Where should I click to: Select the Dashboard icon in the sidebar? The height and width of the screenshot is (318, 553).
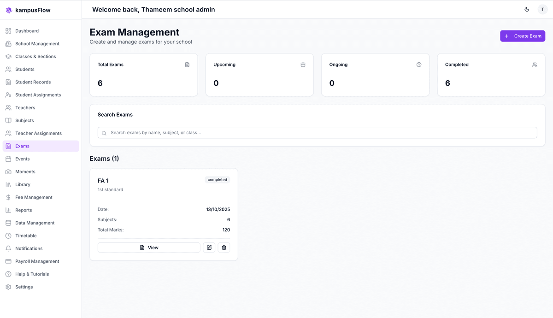pos(8,30)
